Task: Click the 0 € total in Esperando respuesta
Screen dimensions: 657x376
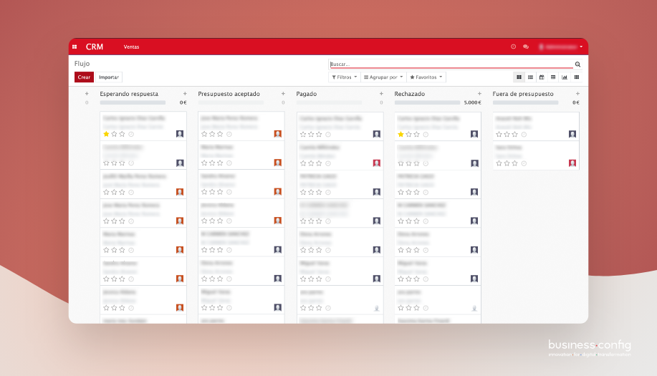Action: point(183,102)
